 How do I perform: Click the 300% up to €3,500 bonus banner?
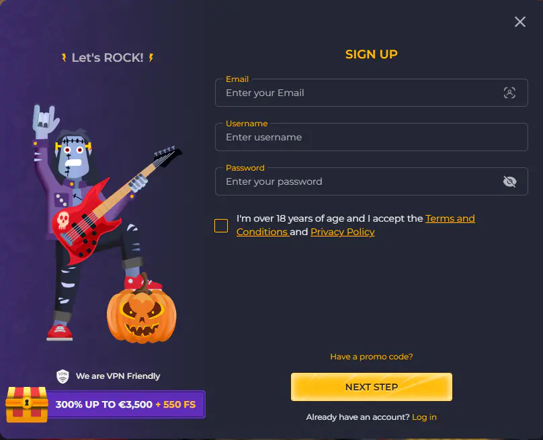126,404
